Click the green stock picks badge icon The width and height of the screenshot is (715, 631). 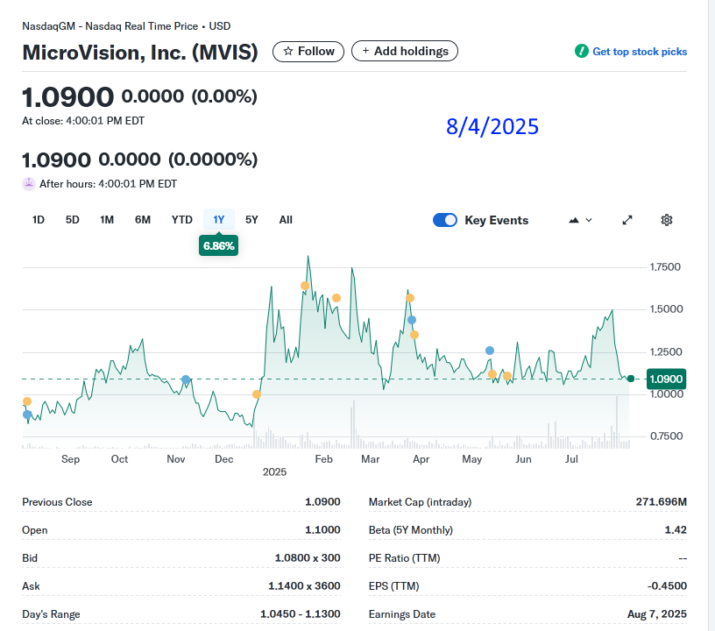(x=582, y=51)
